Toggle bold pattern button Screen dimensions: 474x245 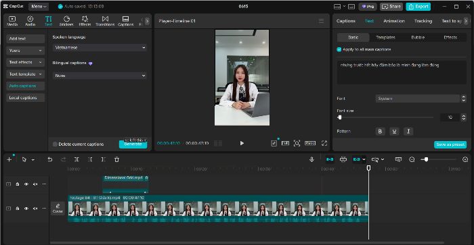click(380, 131)
